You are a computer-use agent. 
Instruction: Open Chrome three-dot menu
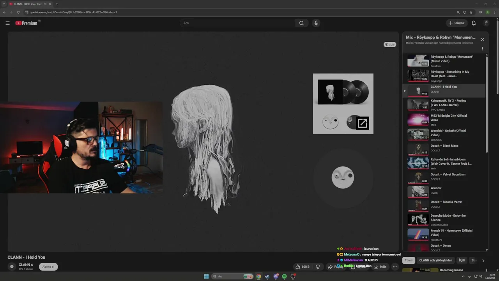[x=494, y=12]
